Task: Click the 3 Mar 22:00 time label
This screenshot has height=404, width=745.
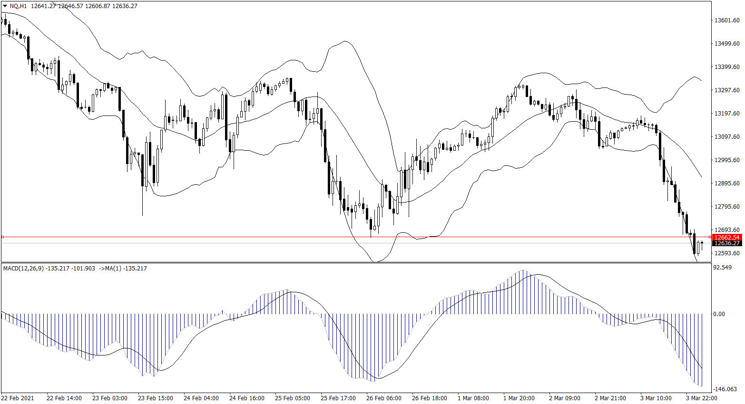Action: 701,398
